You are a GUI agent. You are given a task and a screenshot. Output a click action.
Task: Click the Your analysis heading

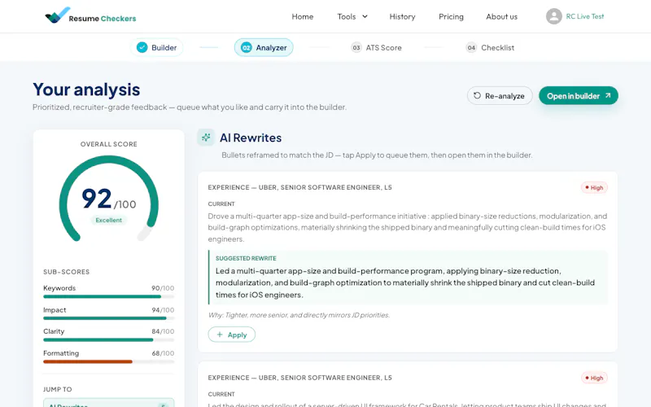click(86, 90)
